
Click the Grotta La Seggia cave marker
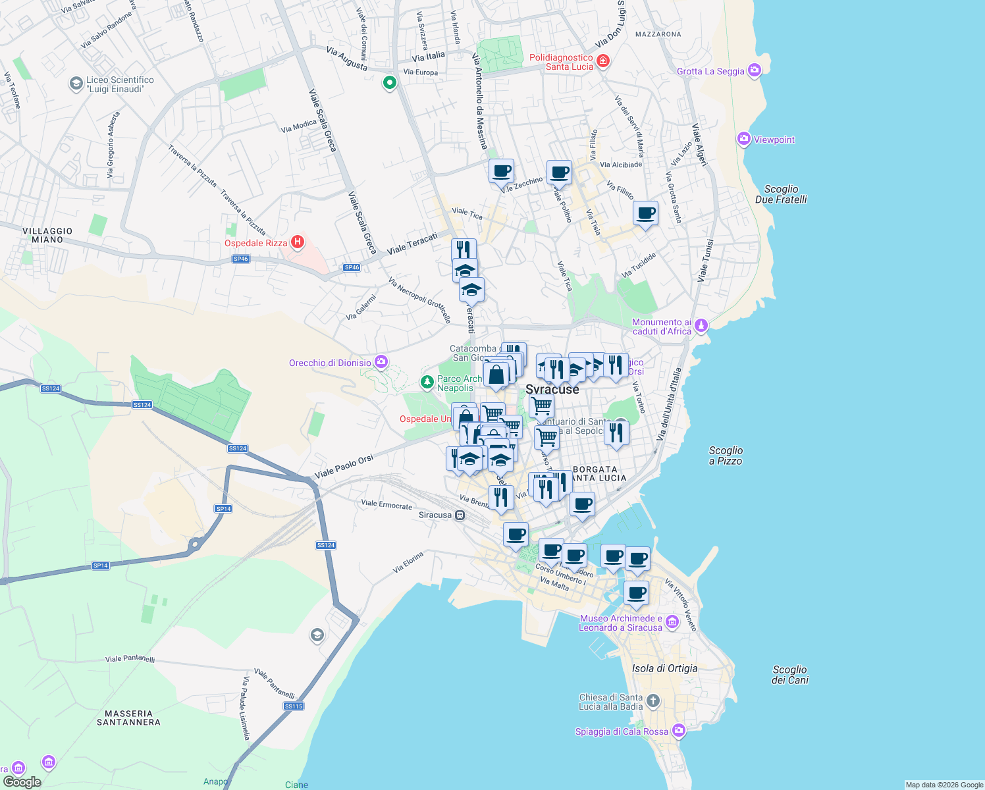click(755, 70)
